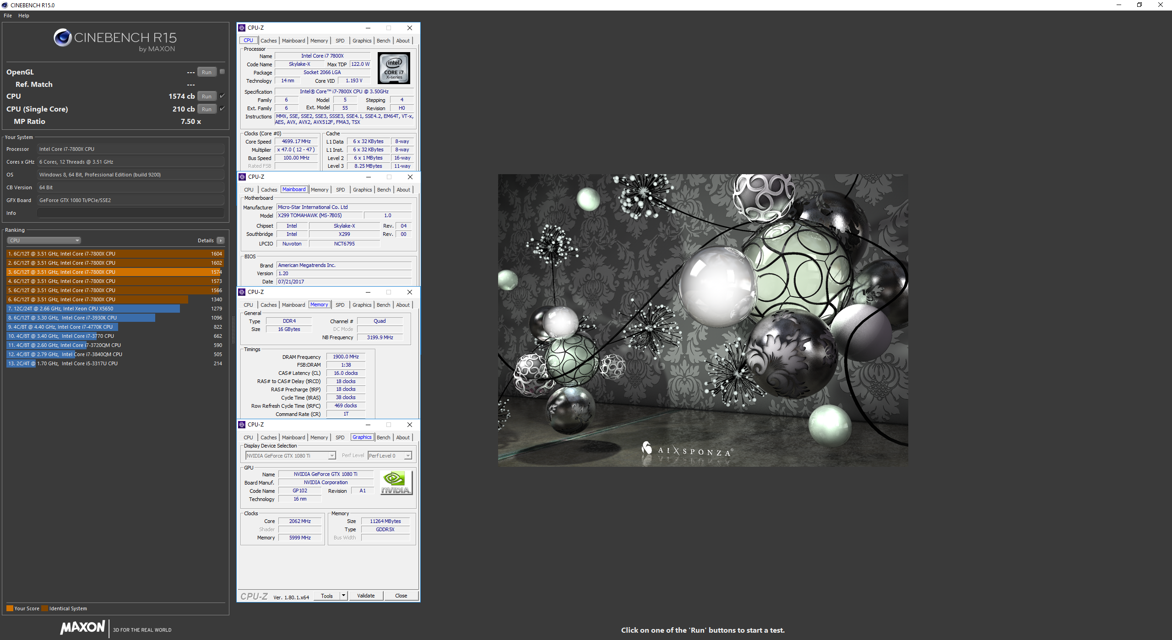Open About tab in Mainboard CPU-Z window
The width and height of the screenshot is (1172, 640).
click(x=403, y=190)
